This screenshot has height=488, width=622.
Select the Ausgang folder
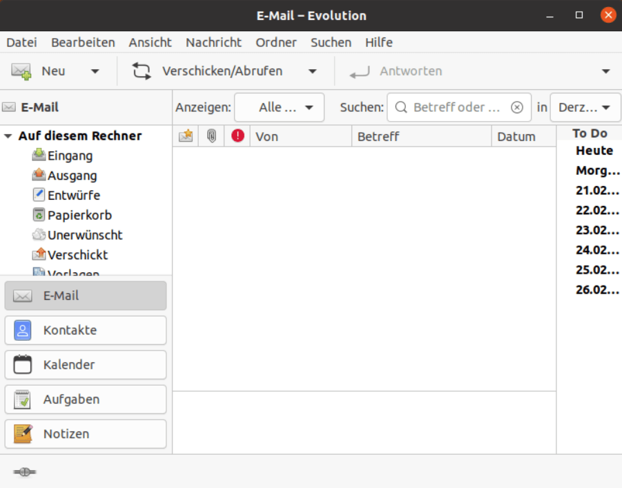tap(72, 176)
